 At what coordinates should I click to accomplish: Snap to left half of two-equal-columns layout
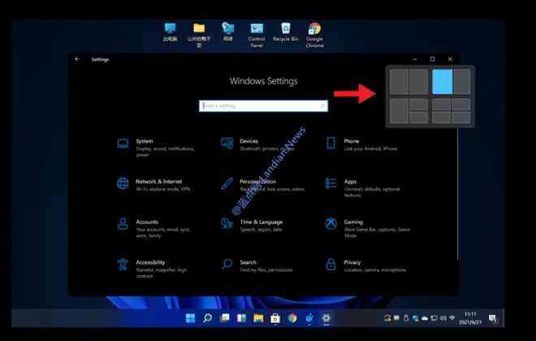399,82
